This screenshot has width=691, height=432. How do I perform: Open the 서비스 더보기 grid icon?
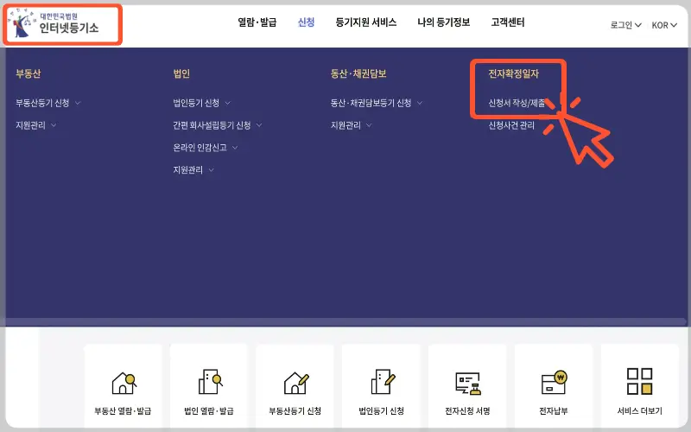pos(639,381)
